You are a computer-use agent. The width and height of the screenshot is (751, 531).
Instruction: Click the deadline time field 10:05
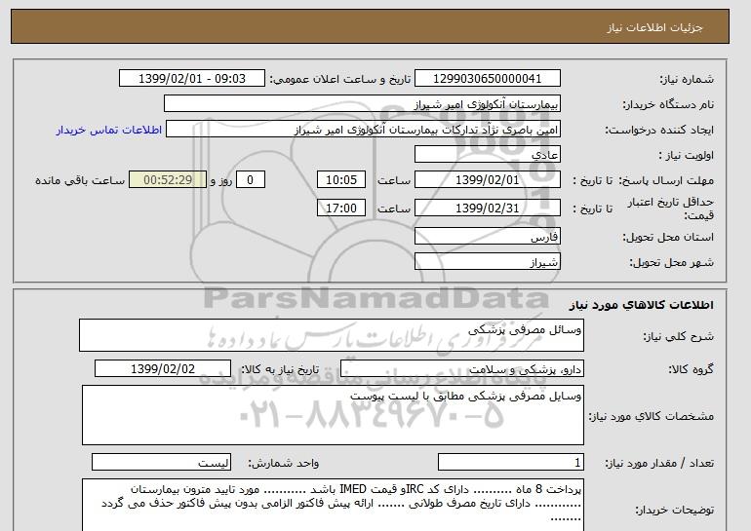pyautogui.click(x=341, y=180)
